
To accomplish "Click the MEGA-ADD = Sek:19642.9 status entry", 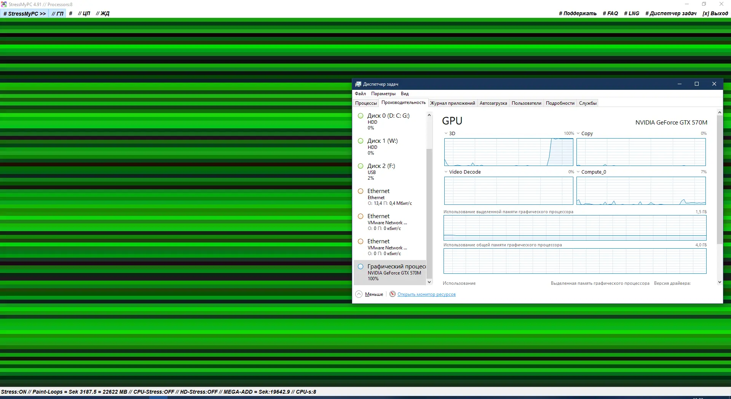I will 257,392.
